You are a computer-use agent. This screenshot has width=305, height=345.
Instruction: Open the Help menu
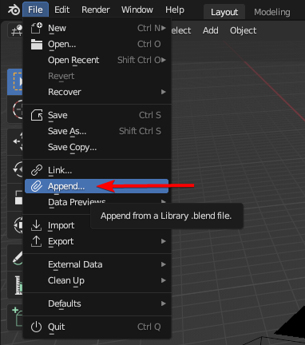[x=175, y=10]
